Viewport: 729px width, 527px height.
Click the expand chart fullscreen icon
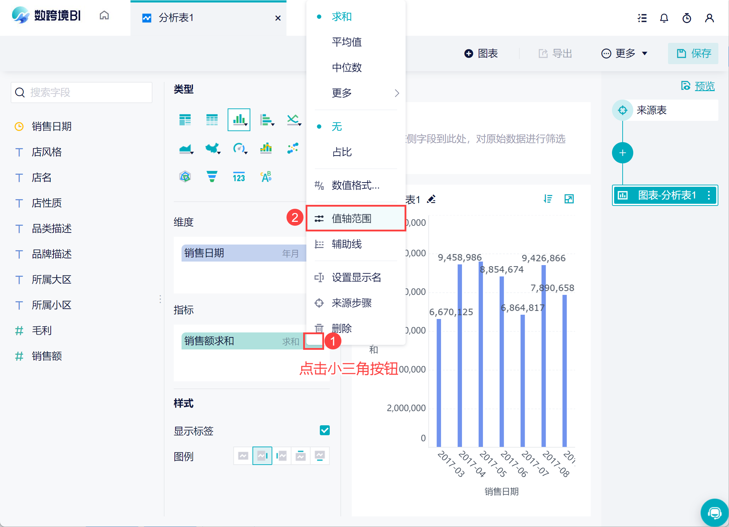(569, 199)
